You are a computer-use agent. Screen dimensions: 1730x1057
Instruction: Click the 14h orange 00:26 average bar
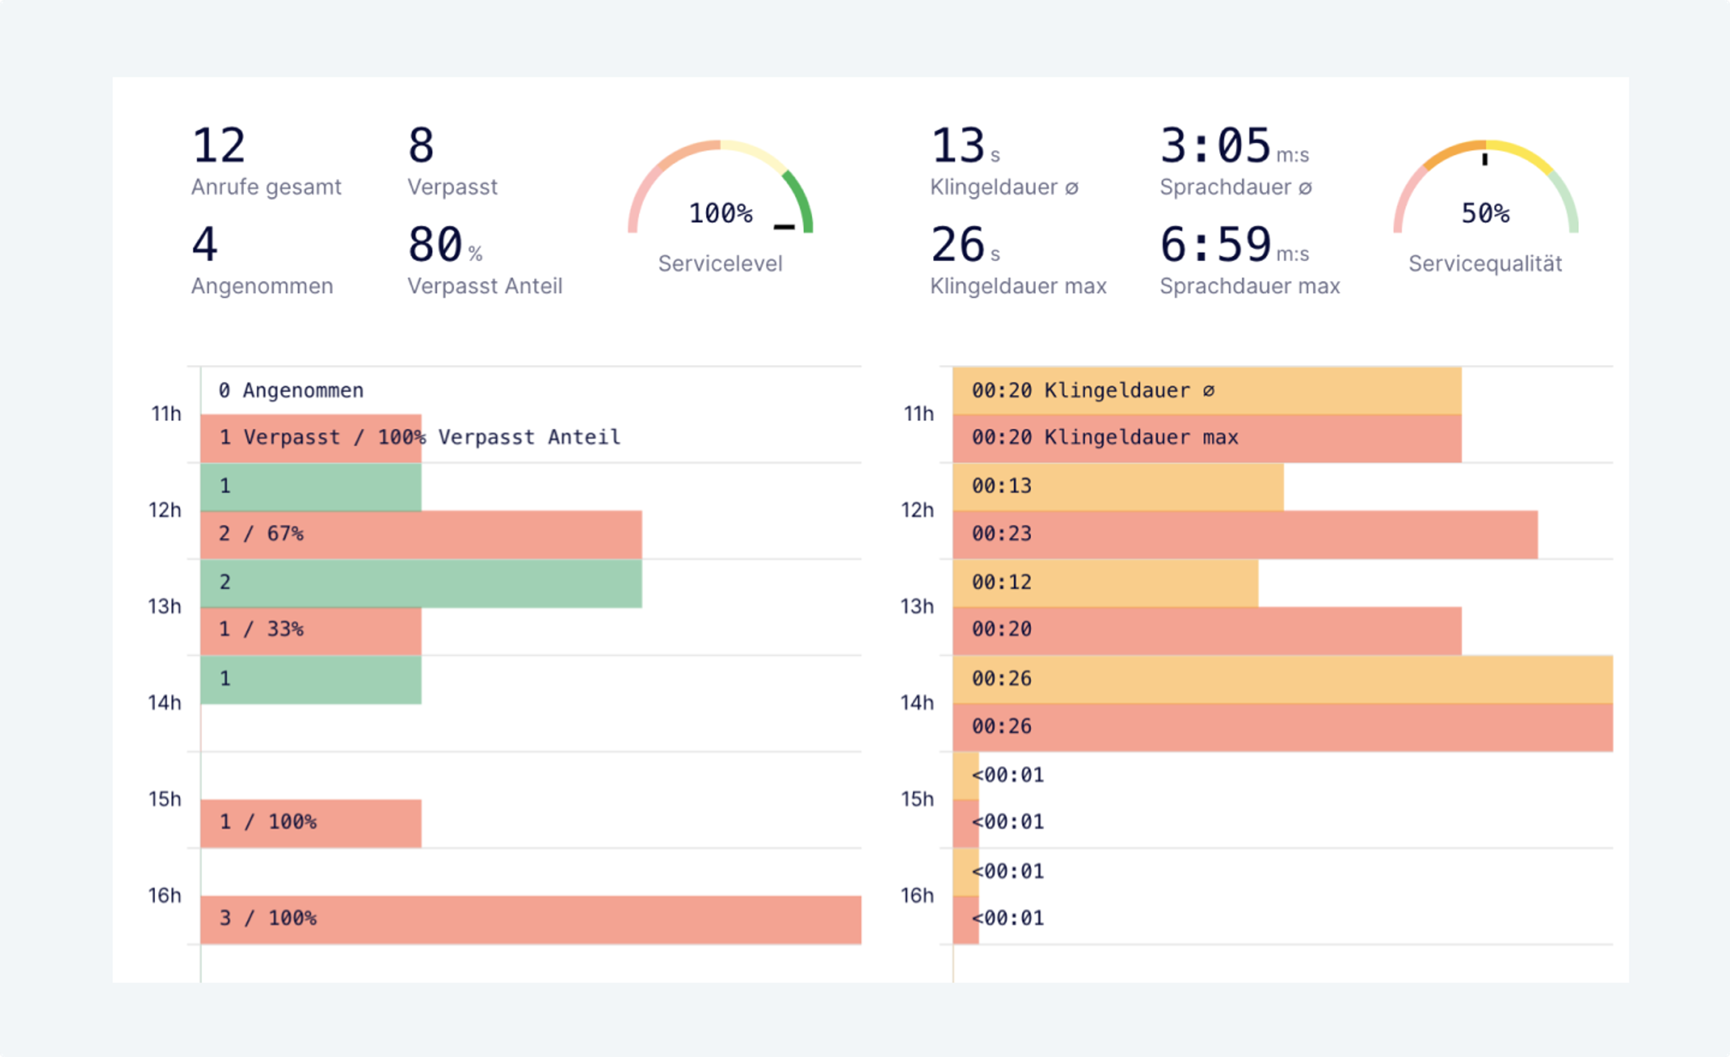1282,679
